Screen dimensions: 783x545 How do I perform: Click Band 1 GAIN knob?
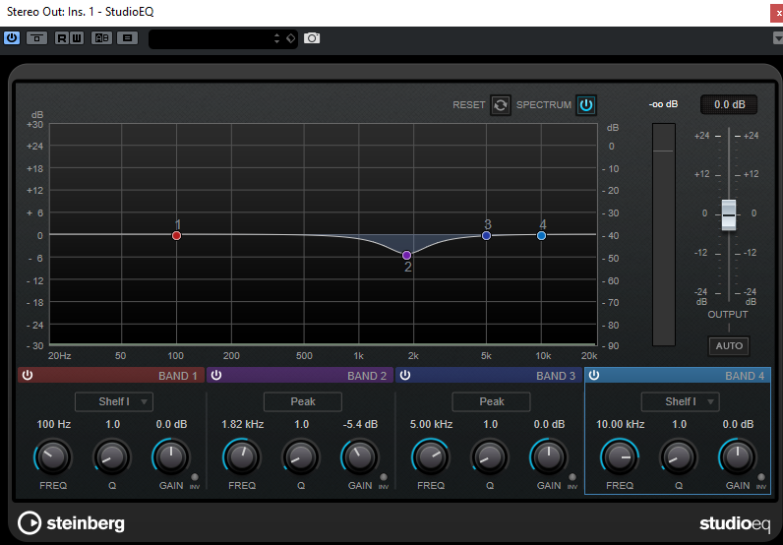(171, 456)
